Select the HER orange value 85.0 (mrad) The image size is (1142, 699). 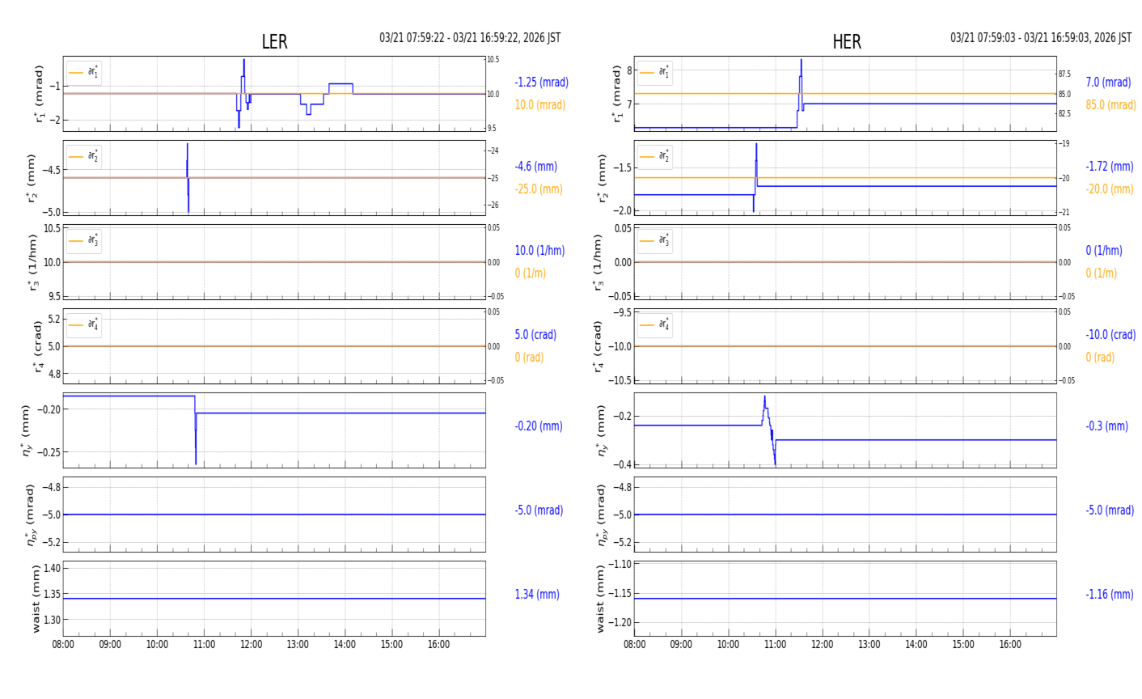[x=1110, y=105]
